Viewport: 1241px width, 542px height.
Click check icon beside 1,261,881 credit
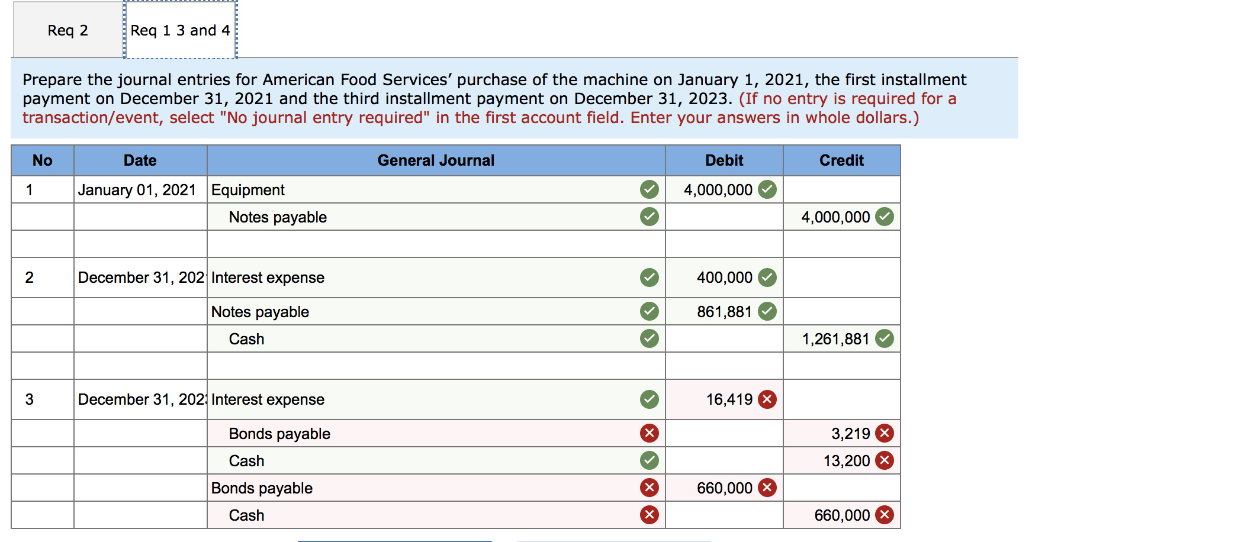point(884,338)
